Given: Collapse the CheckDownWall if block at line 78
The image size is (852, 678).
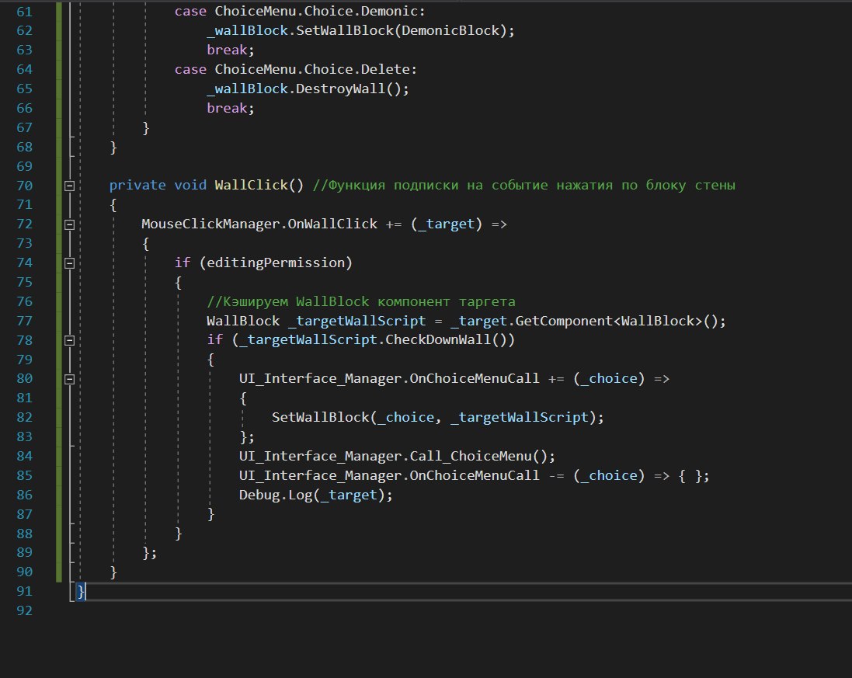Looking at the screenshot, I should point(70,341).
